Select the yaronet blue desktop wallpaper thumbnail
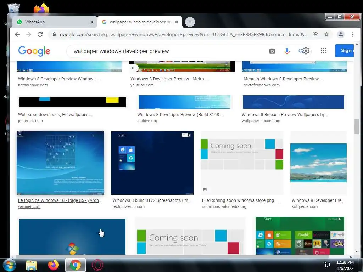 (60, 163)
